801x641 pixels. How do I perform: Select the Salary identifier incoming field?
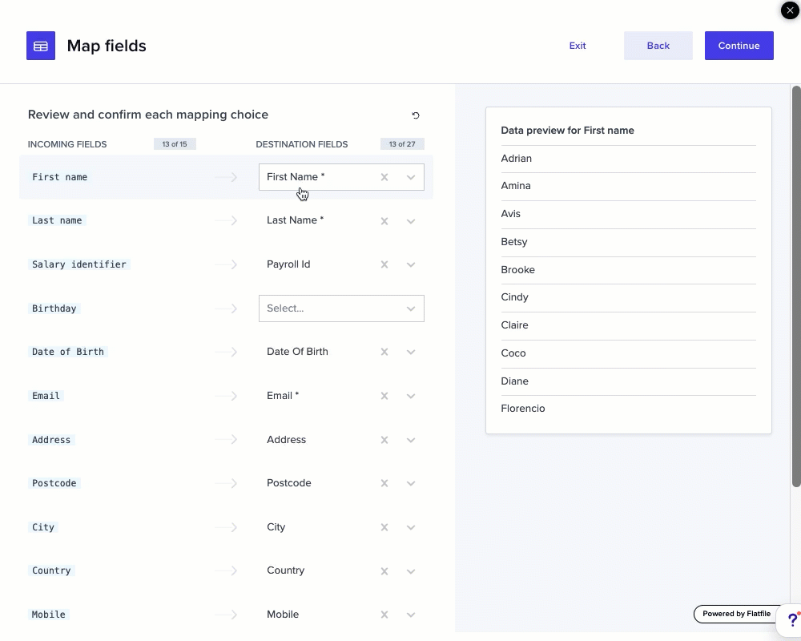pyautogui.click(x=79, y=264)
